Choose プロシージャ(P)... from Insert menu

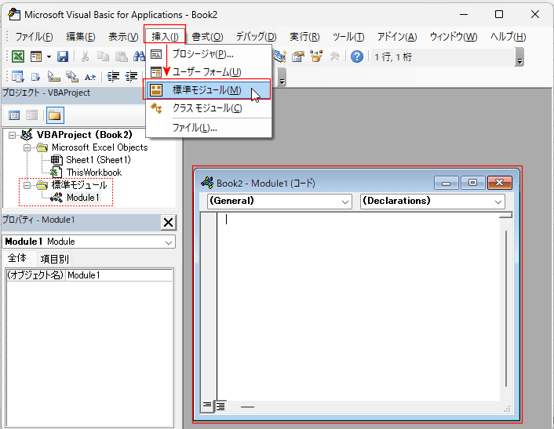[209, 54]
